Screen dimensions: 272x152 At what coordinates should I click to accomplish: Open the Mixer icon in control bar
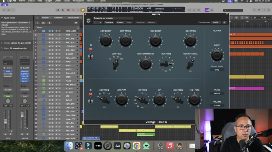[x=8, y=10]
